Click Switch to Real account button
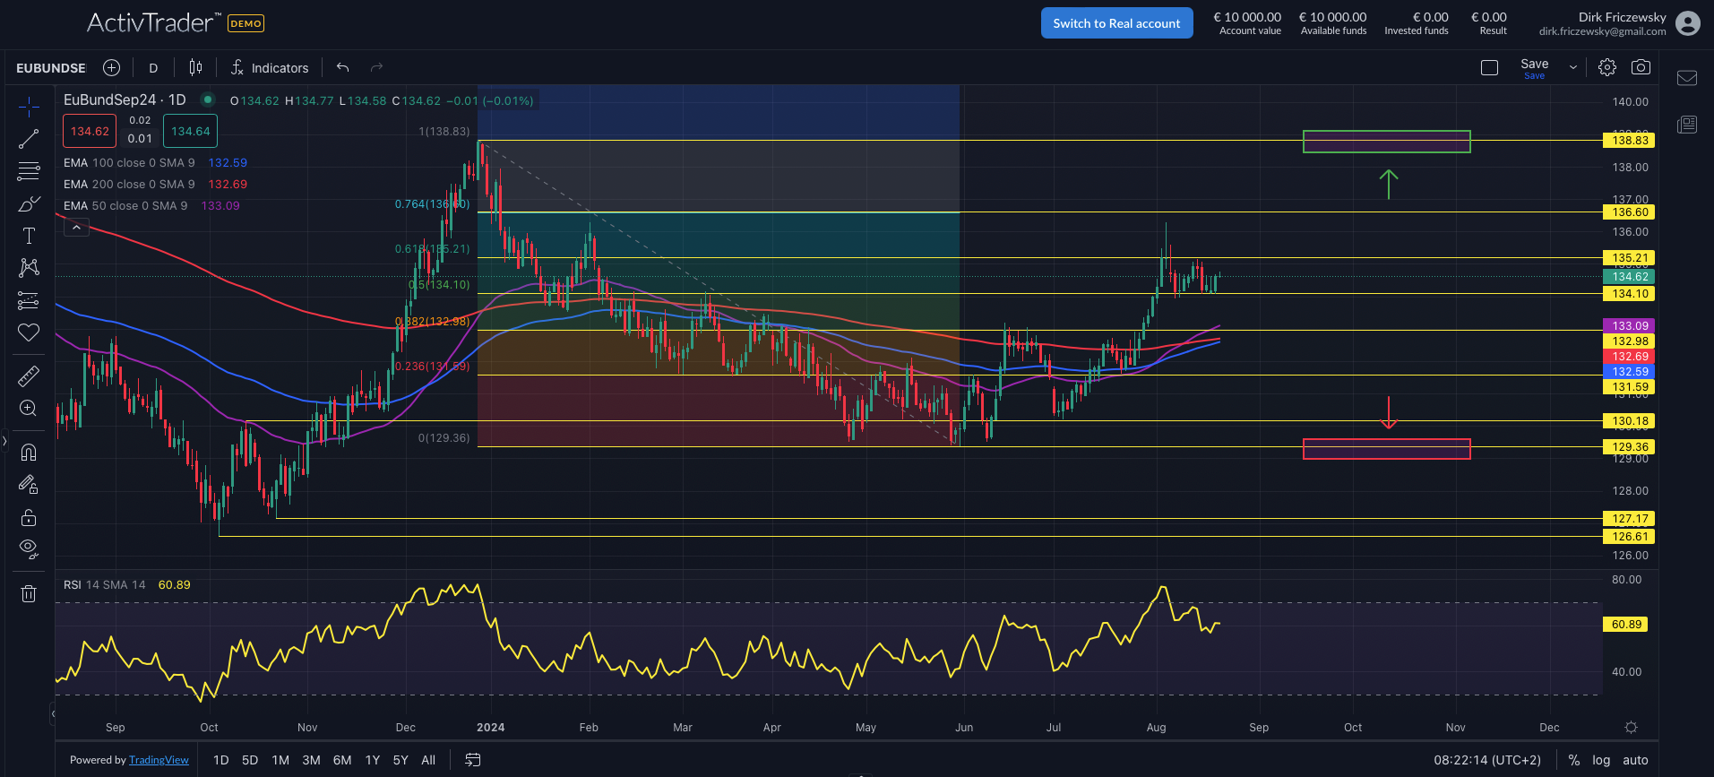1714x777 pixels. pos(1116,23)
